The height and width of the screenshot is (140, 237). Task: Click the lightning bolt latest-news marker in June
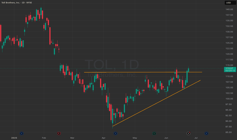[x=188, y=133]
